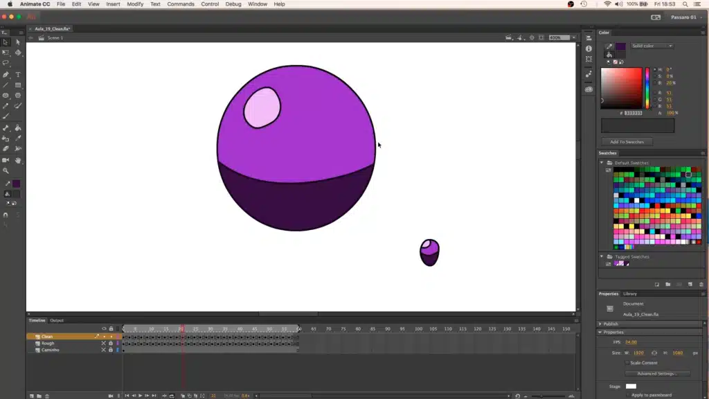Unlock the Caminho layer
The height and width of the screenshot is (399, 709).
pyautogui.click(x=110, y=350)
